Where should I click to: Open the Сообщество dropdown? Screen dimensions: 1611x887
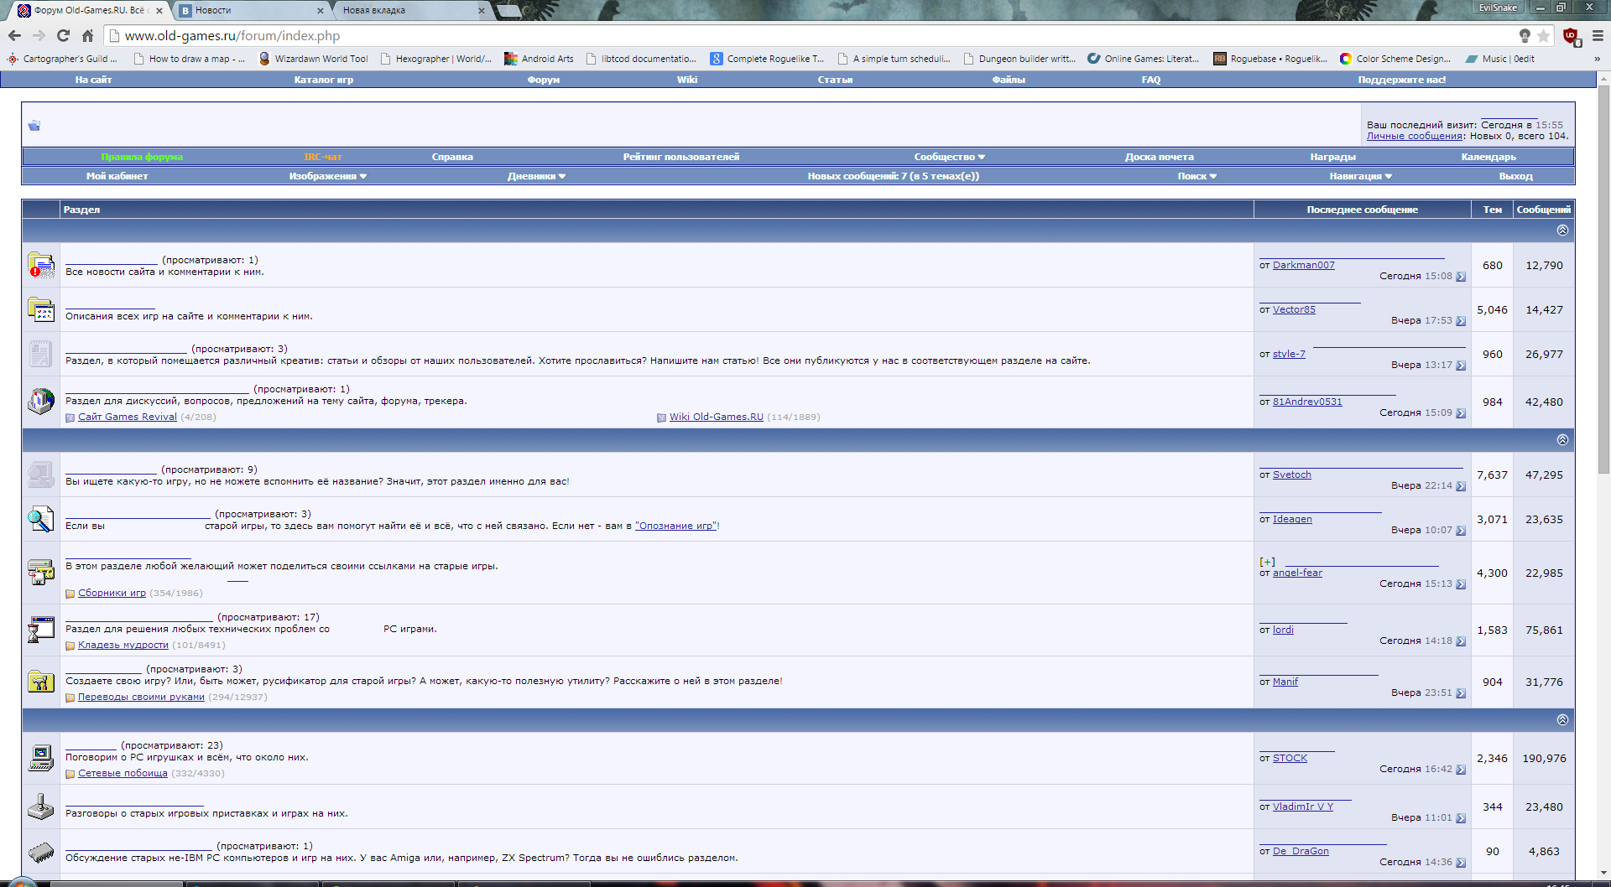pos(949,157)
